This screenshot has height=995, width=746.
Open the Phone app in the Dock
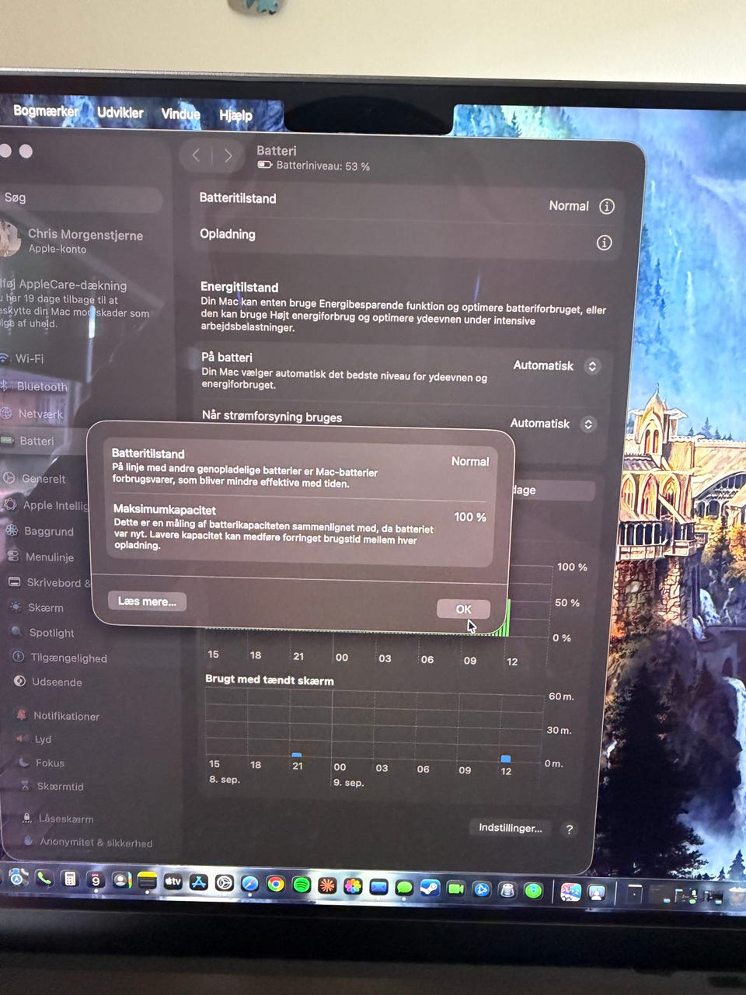pos(44,879)
